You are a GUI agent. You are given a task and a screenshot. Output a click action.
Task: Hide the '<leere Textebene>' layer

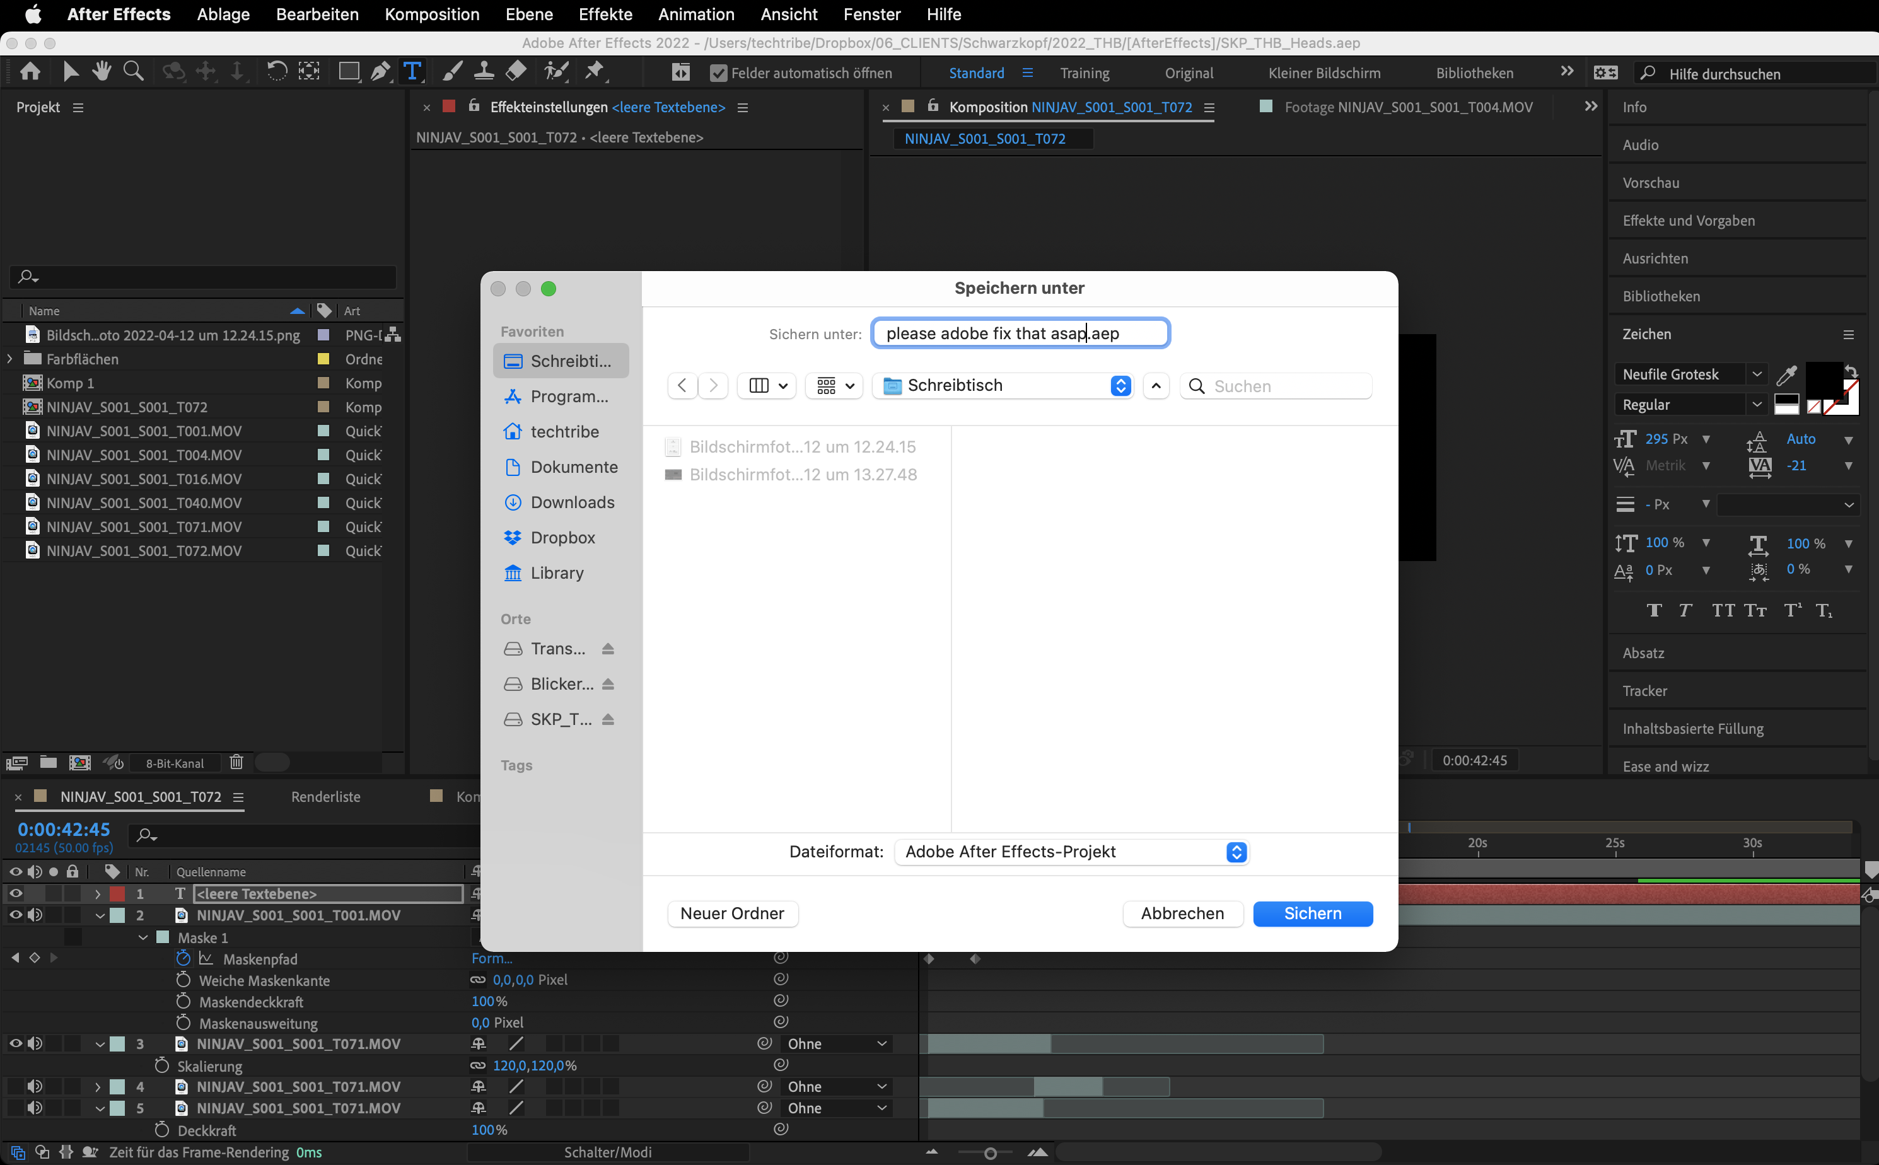click(15, 894)
